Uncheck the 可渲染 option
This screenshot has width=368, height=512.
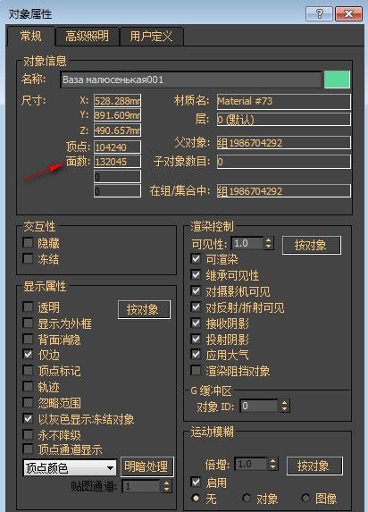pos(196,259)
